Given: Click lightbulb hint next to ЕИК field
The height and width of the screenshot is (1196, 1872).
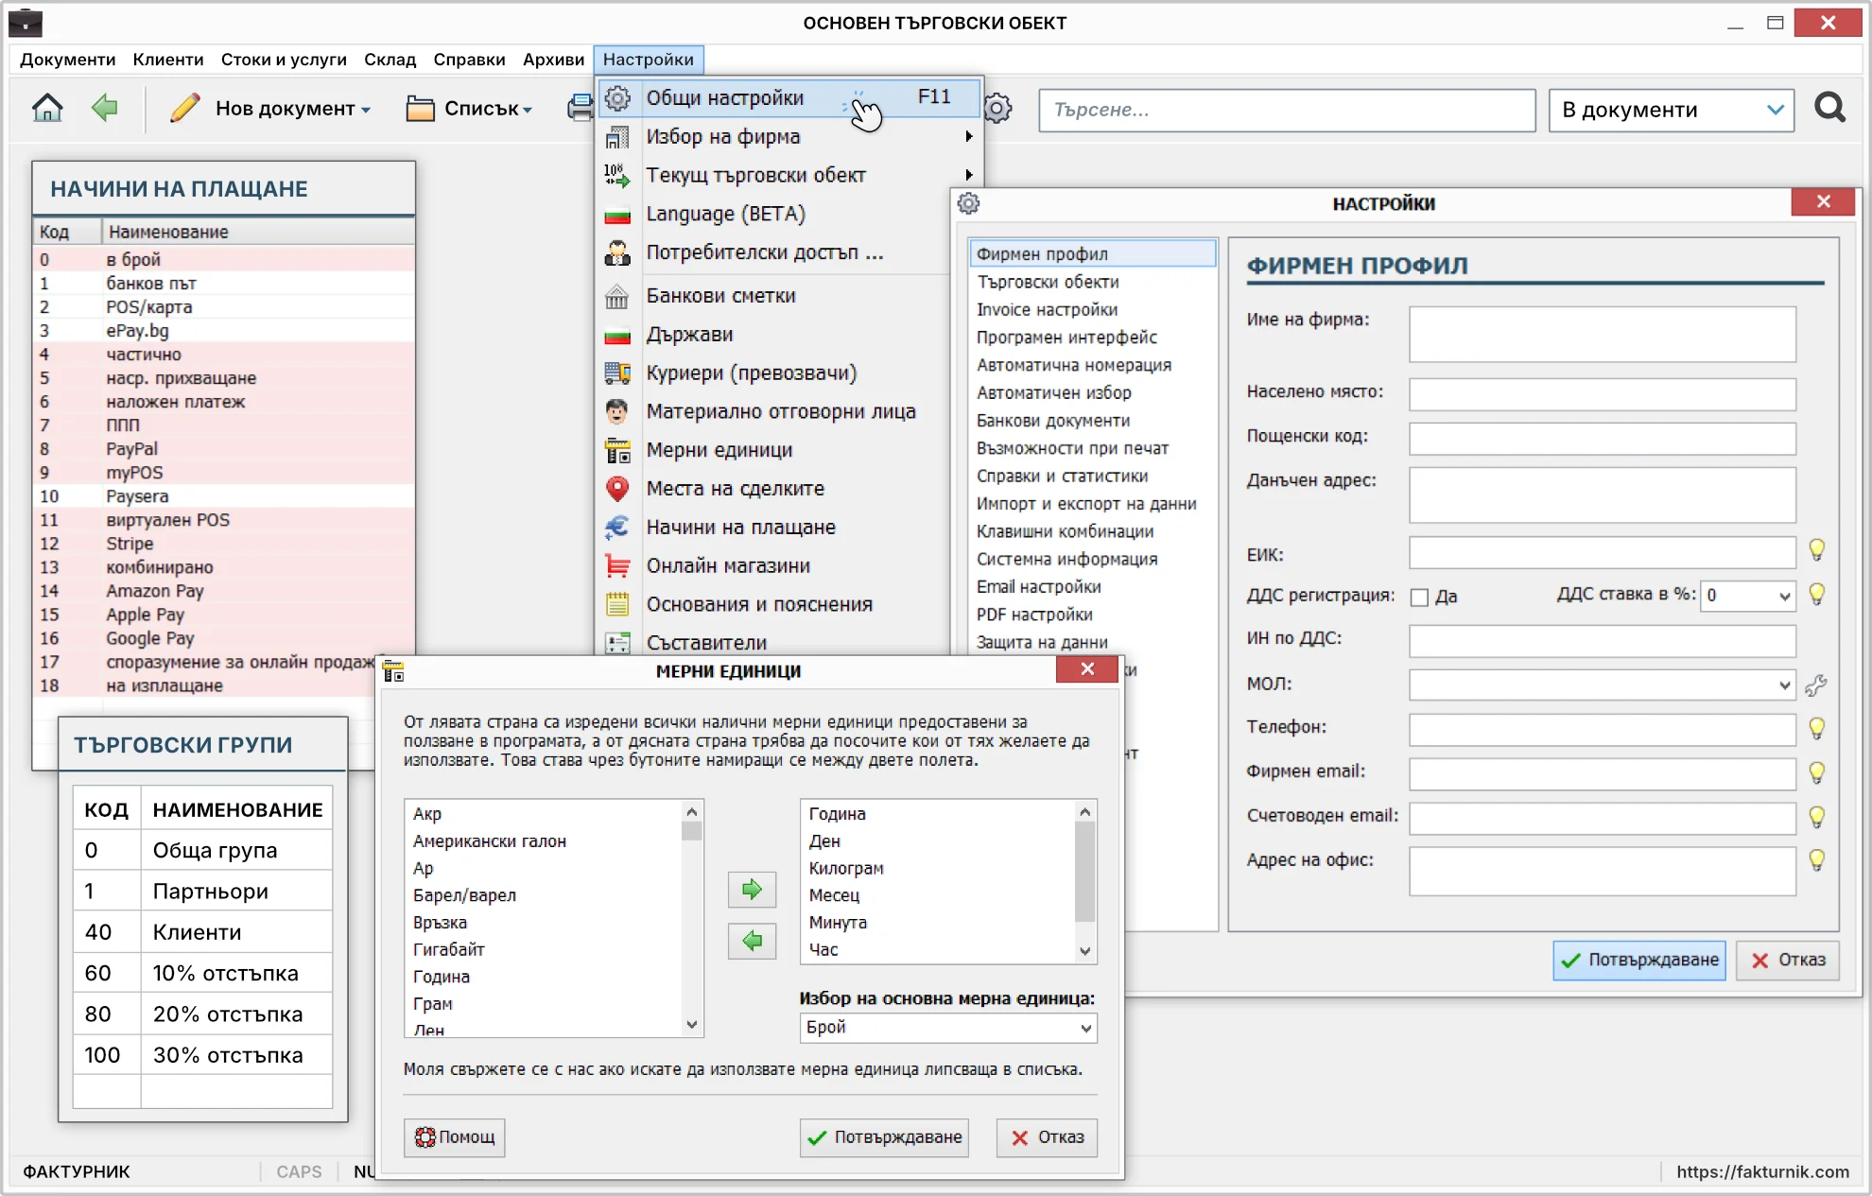Looking at the screenshot, I should tap(1816, 550).
